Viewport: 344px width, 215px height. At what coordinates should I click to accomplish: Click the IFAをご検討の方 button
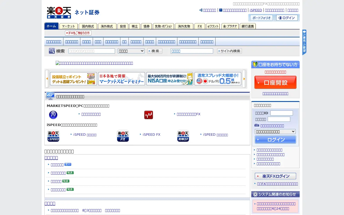(x=78, y=33)
